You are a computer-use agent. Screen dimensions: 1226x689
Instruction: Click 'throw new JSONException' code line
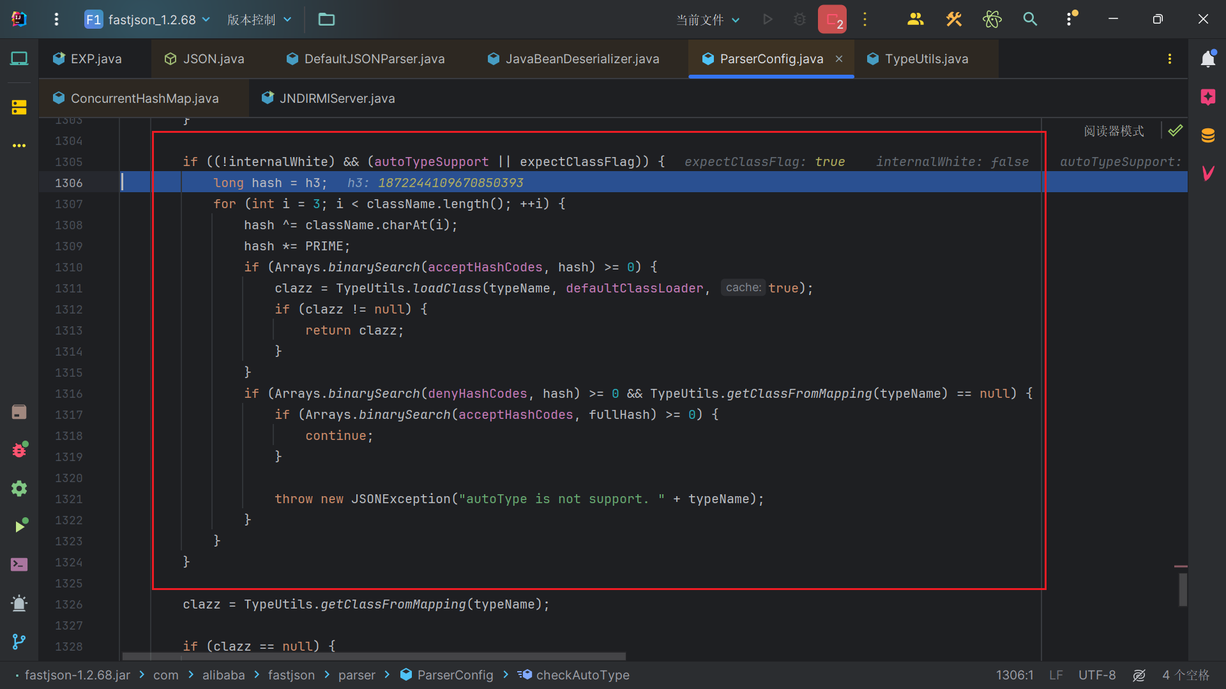pos(519,499)
